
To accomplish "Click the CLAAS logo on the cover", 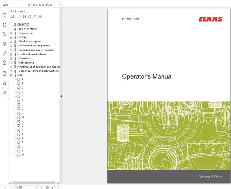I will coord(210,19).
